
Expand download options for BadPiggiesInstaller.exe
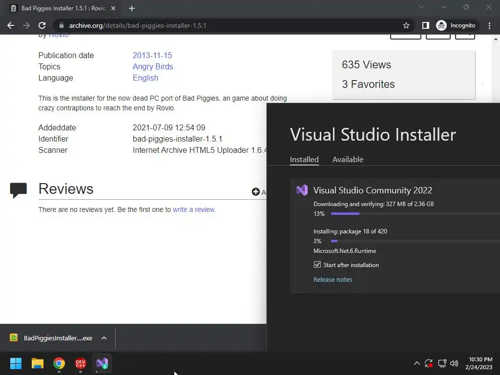point(104,338)
